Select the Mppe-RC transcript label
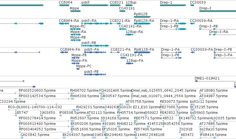Screen dimensions: 236x139 coord(78,26)
